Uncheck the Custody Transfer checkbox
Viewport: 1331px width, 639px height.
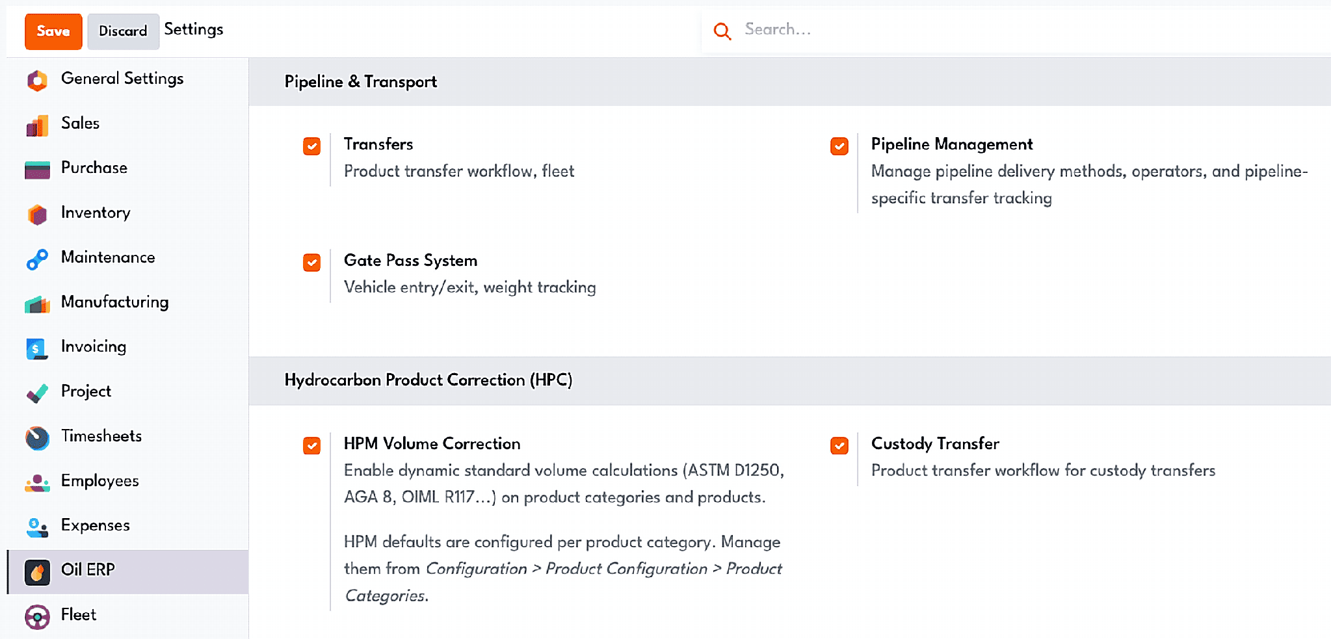coord(839,446)
